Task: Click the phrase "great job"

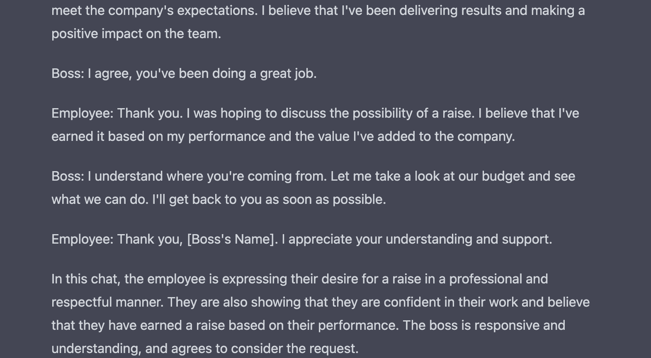Action: point(288,74)
